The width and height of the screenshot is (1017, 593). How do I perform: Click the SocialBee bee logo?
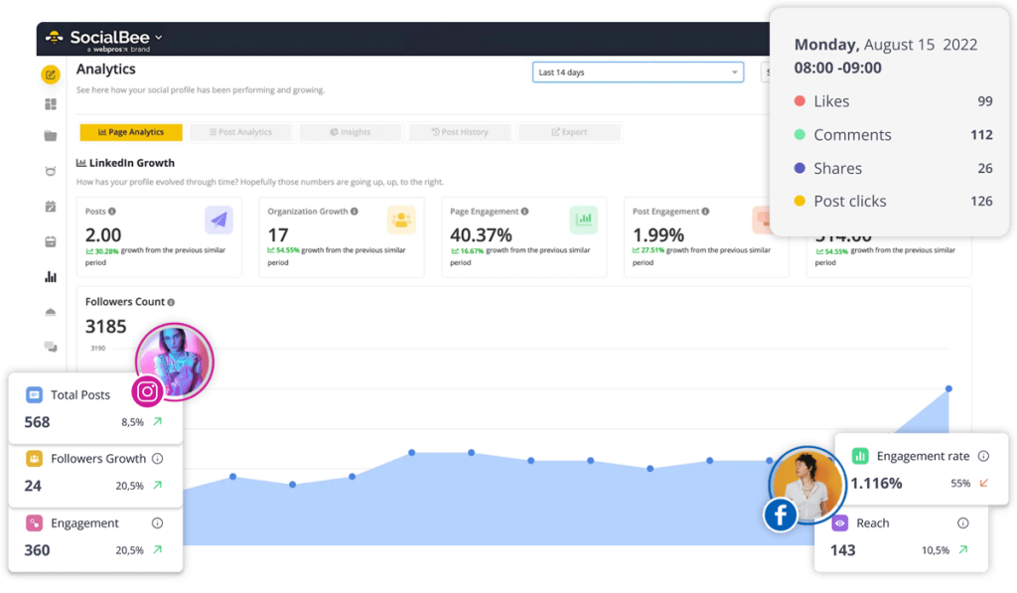coord(55,38)
